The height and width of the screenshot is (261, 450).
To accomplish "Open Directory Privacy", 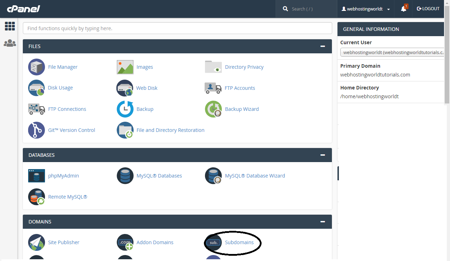I will tap(244, 67).
